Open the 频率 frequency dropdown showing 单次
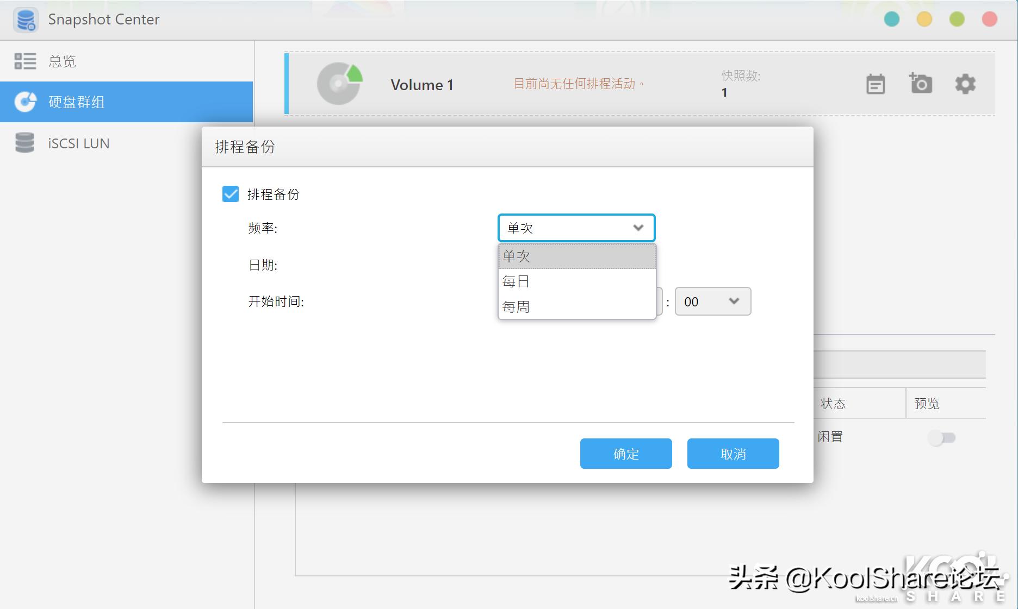The width and height of the screenshot is (1018, 609). click(x=576, y=228)
